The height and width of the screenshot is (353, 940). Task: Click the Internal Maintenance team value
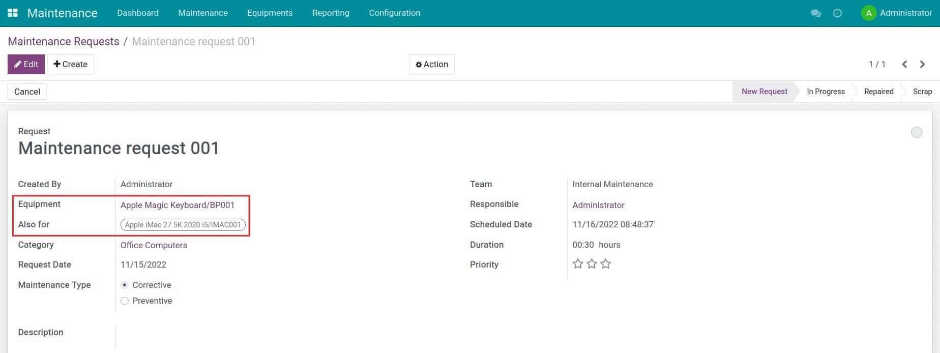(612, 184)
